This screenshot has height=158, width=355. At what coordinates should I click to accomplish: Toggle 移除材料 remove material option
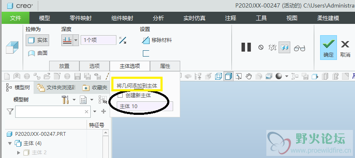(157, 40)
